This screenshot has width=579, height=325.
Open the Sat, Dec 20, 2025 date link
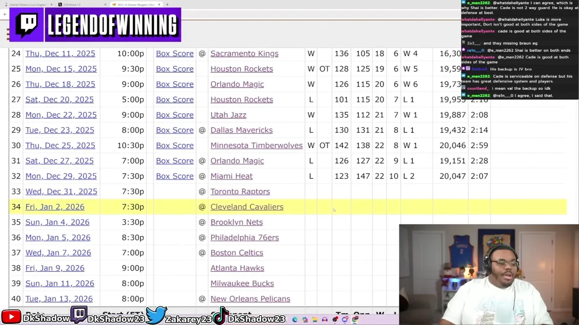point(59,100)
